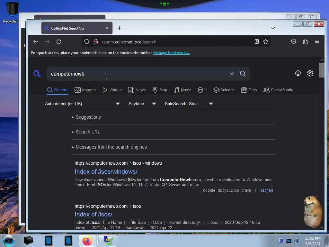Open Firefox from the taskbar
This screenshot has width=329, height=247.
tap(87, 241)
